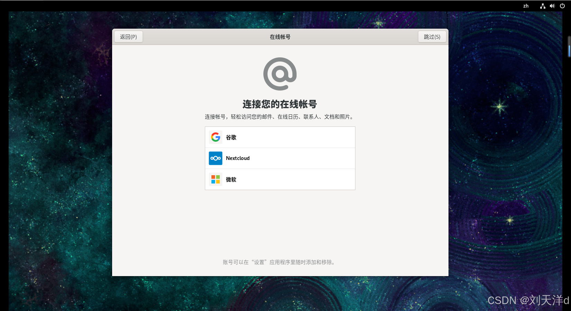This screenshot has height=311, width=571.
Task: Choose the Nextcloud account label
Action: coord(238,158)
